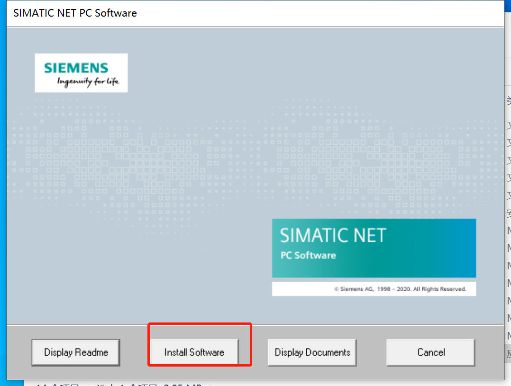Click the Display Readme button
Screen dimensions: 511x386
(76, 352)
